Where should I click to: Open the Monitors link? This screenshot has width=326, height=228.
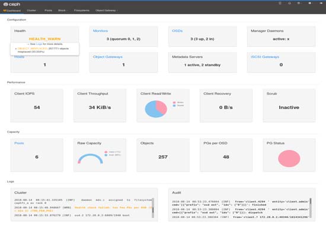(100, 31)
